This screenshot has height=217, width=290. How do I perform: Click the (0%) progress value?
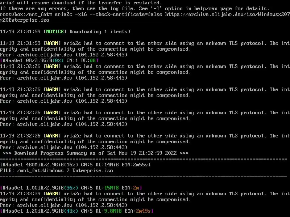pyautogui.click(x=58, y=60)
